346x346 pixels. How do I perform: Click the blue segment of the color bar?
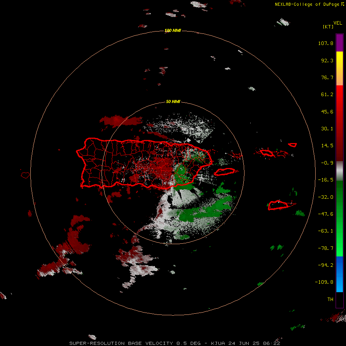point(339,274)
